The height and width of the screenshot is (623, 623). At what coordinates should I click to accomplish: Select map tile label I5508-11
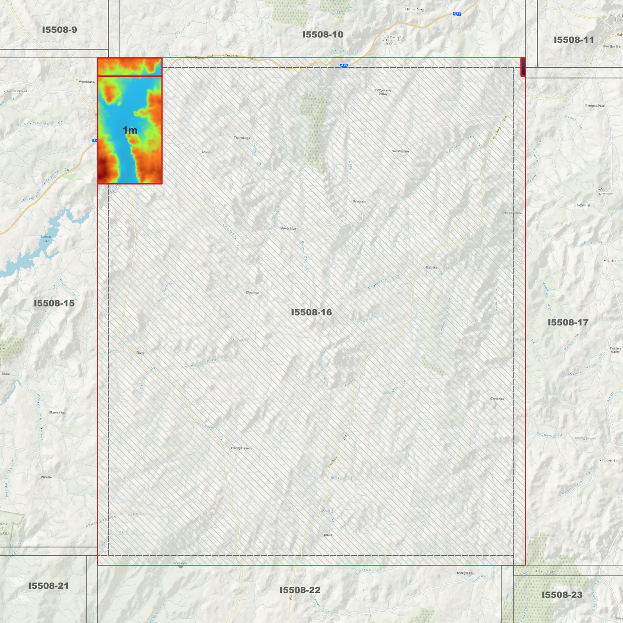tap(573, 40)
